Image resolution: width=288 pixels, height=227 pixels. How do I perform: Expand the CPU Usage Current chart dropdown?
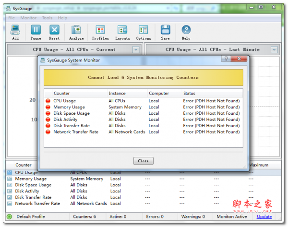[x=136, y=49]
